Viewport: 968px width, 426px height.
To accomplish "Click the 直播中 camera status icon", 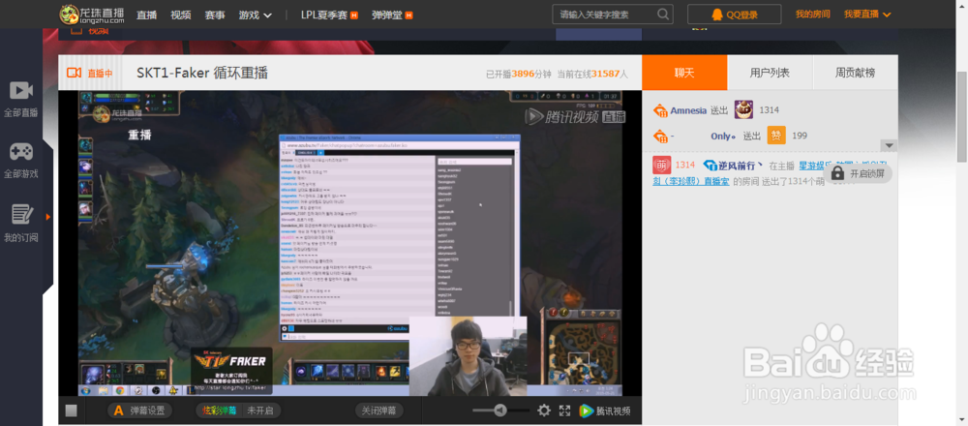I will tap(75, 73).
